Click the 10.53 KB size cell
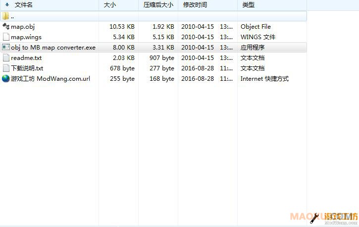The width and height of the screenshot is (359, 227). click(122, 27)
